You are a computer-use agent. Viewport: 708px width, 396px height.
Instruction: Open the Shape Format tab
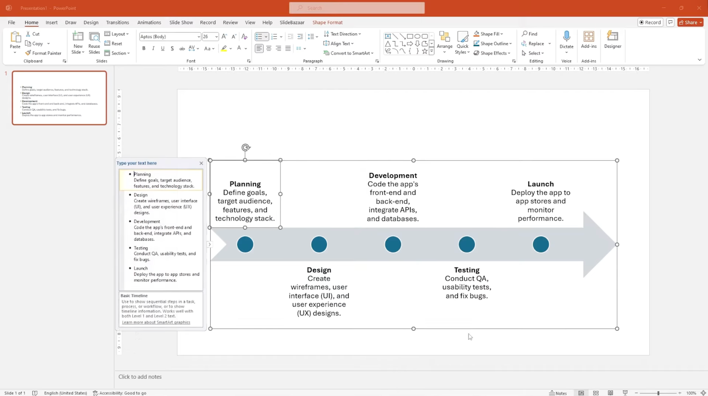(327, 23)
